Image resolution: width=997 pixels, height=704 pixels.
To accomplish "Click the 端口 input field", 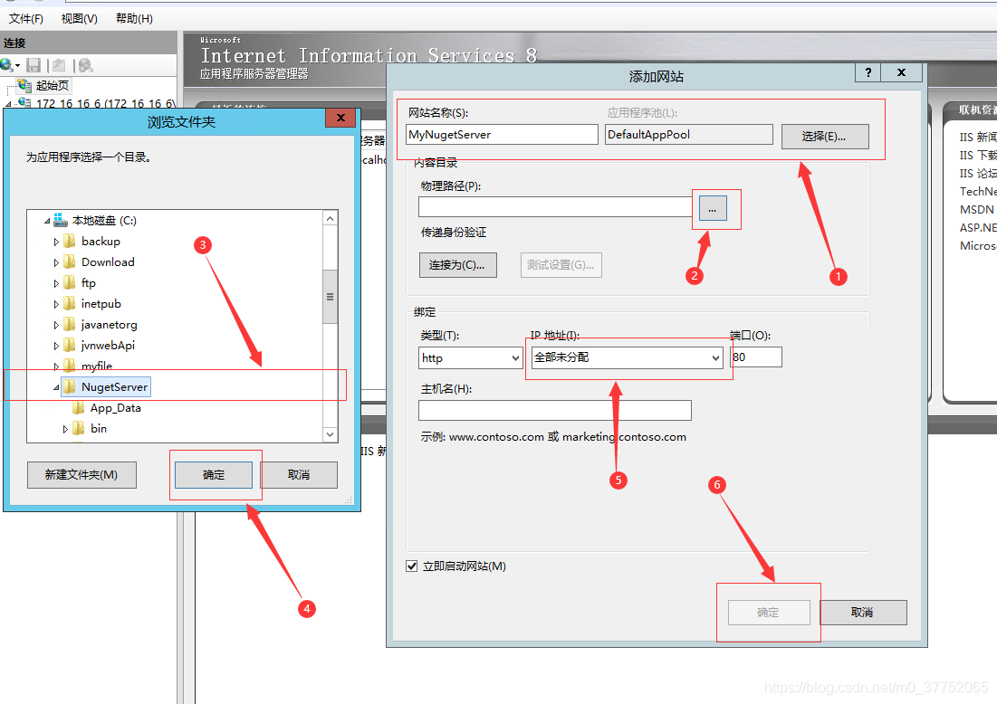I will click(x=756, y=357).
